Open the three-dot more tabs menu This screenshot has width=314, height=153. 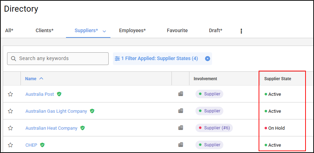coord(241,31)
